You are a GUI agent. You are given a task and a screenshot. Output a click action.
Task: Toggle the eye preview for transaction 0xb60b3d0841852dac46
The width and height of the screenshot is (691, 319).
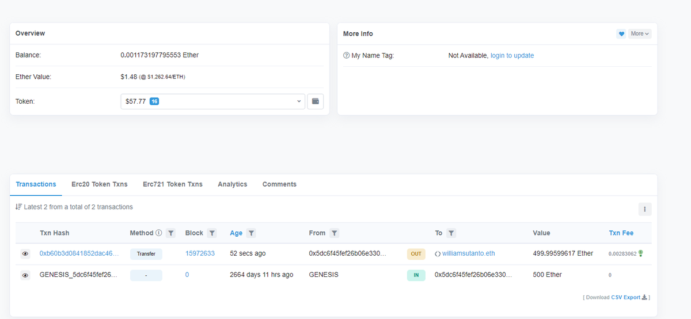(25, 254)
